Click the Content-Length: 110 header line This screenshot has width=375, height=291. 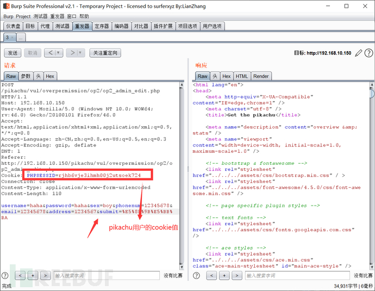click(x=32, y=194)
